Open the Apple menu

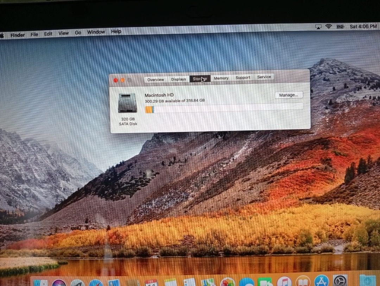[1, 36]
